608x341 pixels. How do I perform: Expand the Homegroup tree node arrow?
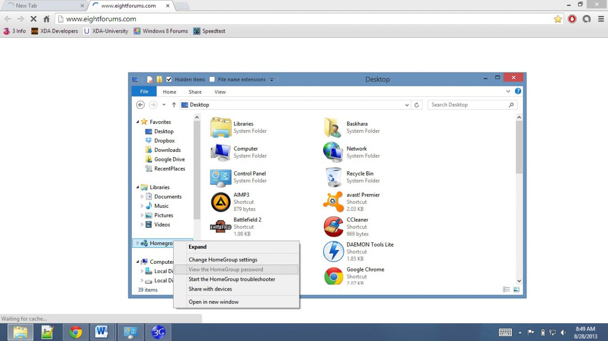pyautogui.click(x=138, y=243)
